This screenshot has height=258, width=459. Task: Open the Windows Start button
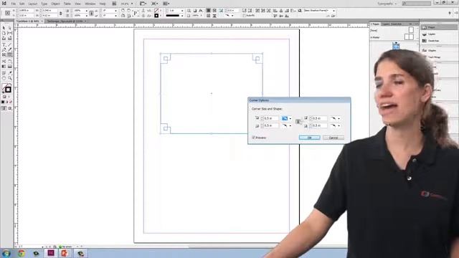[6, 253]
